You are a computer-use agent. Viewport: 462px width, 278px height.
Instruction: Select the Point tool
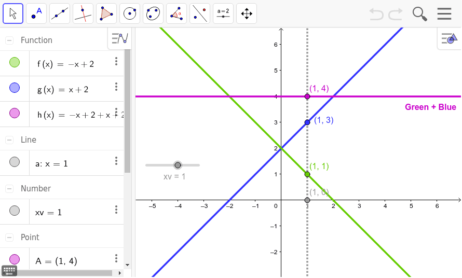coord(36,13)
